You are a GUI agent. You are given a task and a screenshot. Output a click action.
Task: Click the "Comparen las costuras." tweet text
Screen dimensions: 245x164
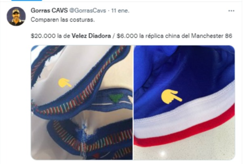(63, 20)
